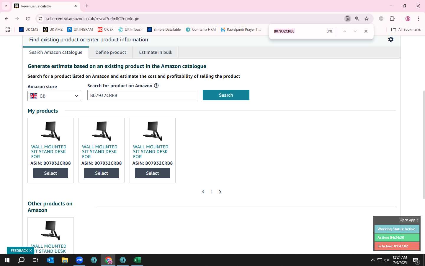This screenshot has width=425, height=266.
Task: Expand the Amazon store GB dropdown
Action: pyautogui.click(x=54, y=96)
